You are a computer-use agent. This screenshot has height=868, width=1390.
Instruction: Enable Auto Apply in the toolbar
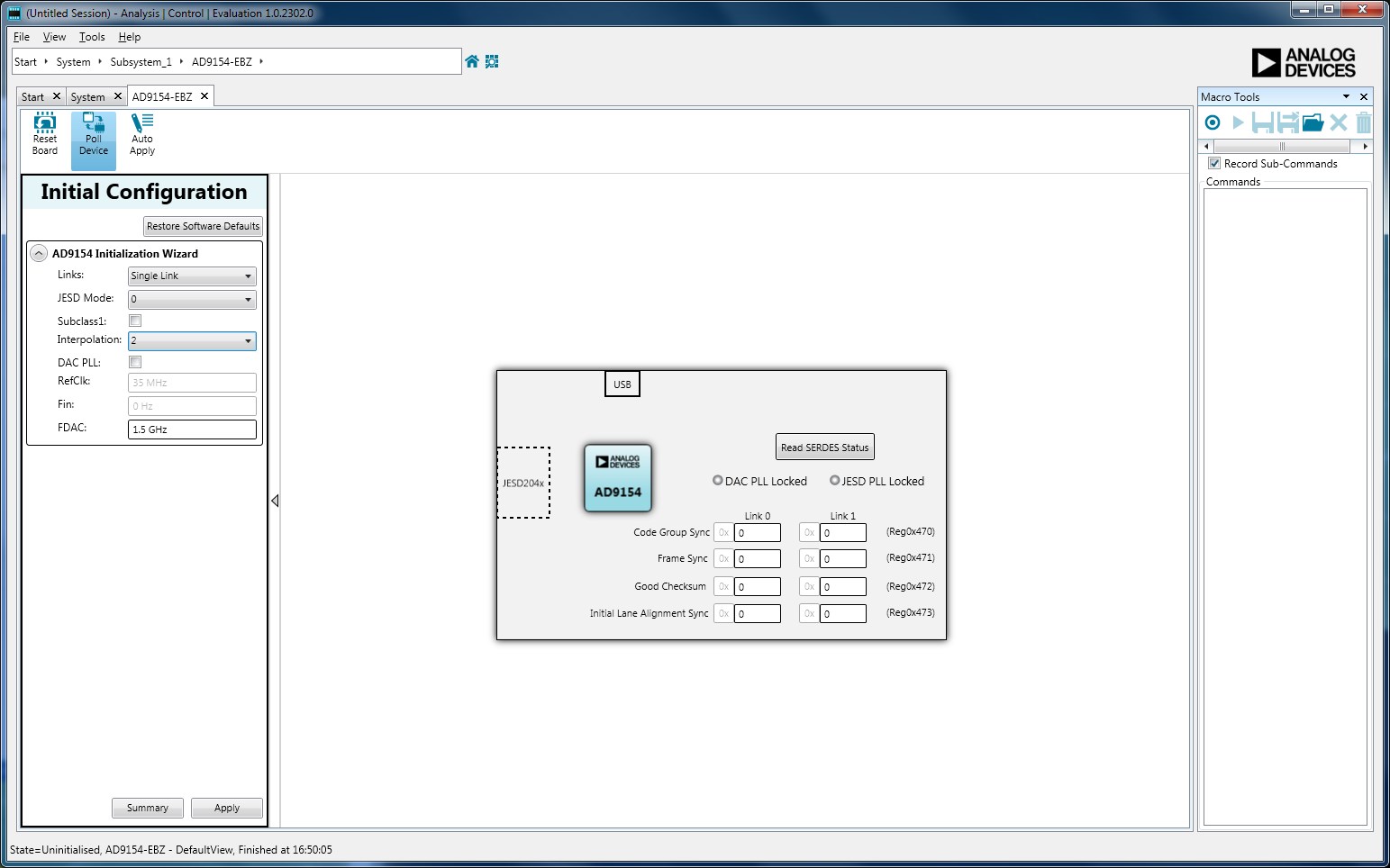[x=142, y=134]
